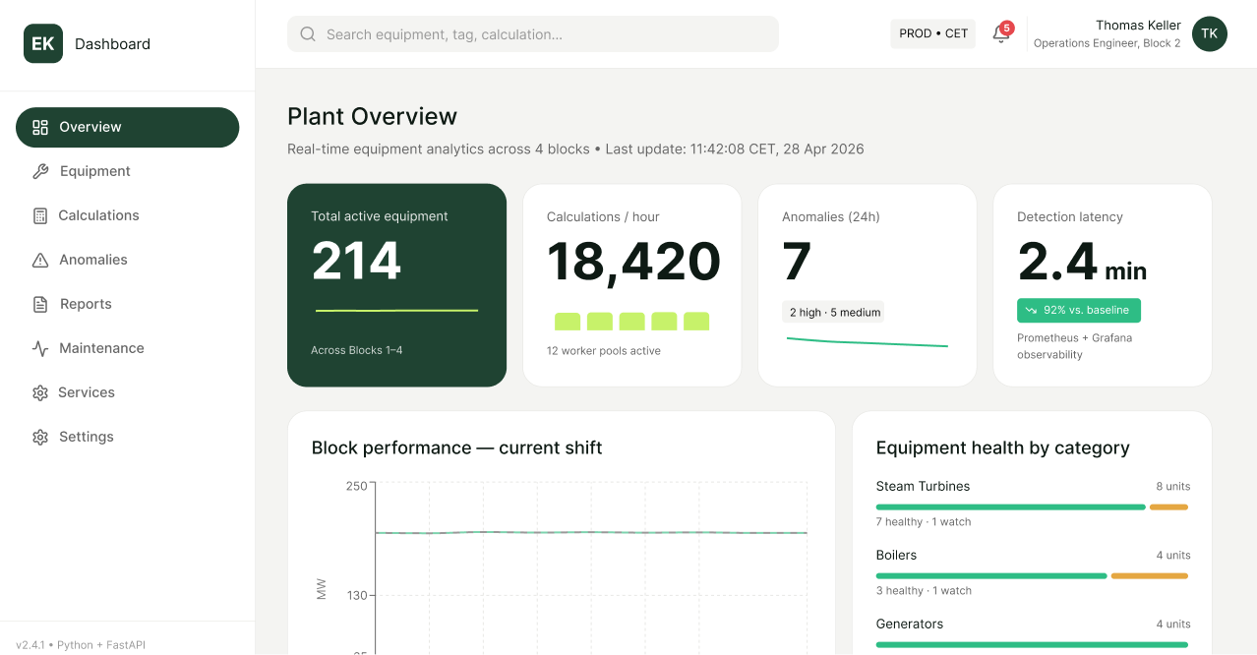Click the "12 worker pools active" text
The image size is (1257, 655).
(604, 351)
